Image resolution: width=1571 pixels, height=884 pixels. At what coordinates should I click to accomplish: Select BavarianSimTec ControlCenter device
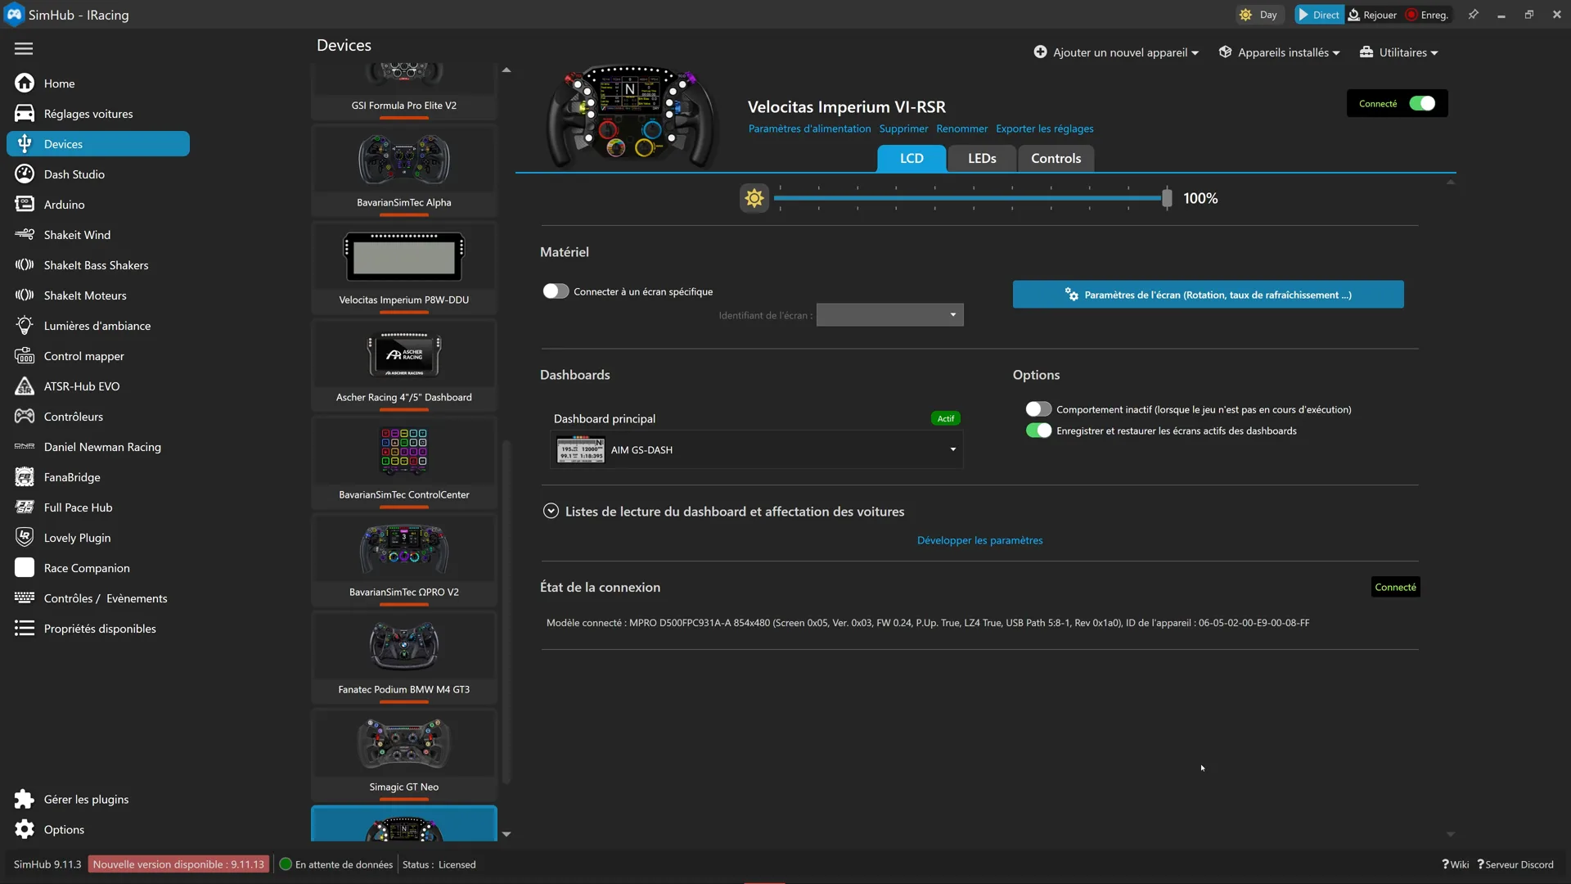[404, 463]
